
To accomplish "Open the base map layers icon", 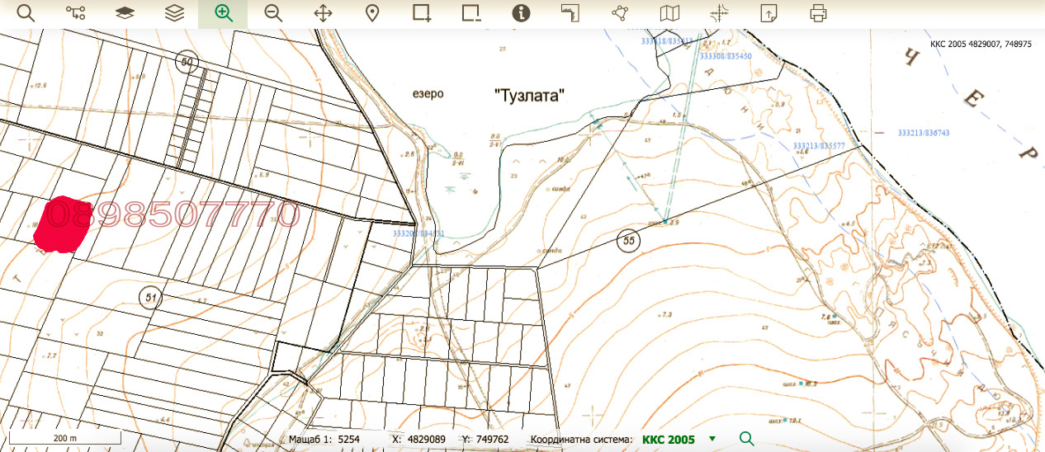I will point(125,13).
